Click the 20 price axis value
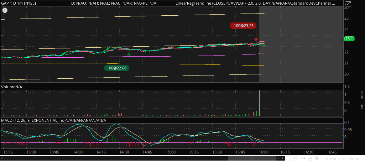Viewport: 365px width, 162px height. coord(346,74)
